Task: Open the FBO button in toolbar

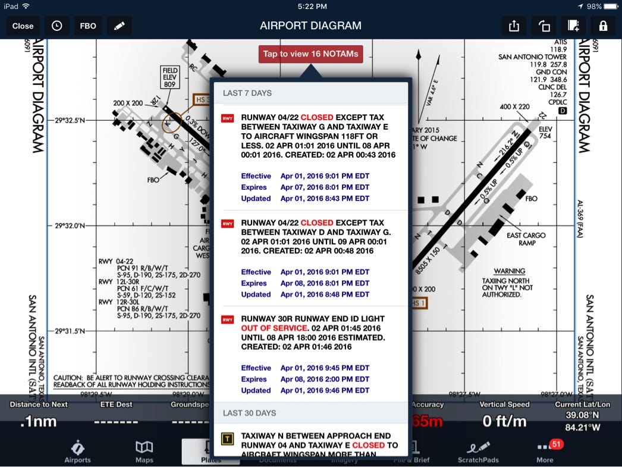Action: [x=87, y=26]
